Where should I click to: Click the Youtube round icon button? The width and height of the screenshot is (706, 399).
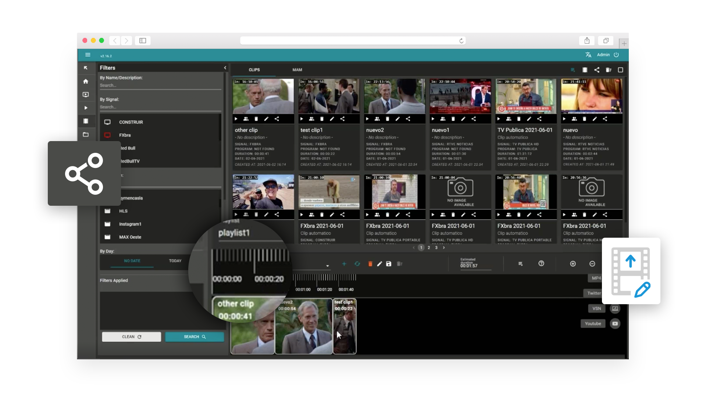click(615, 324)
